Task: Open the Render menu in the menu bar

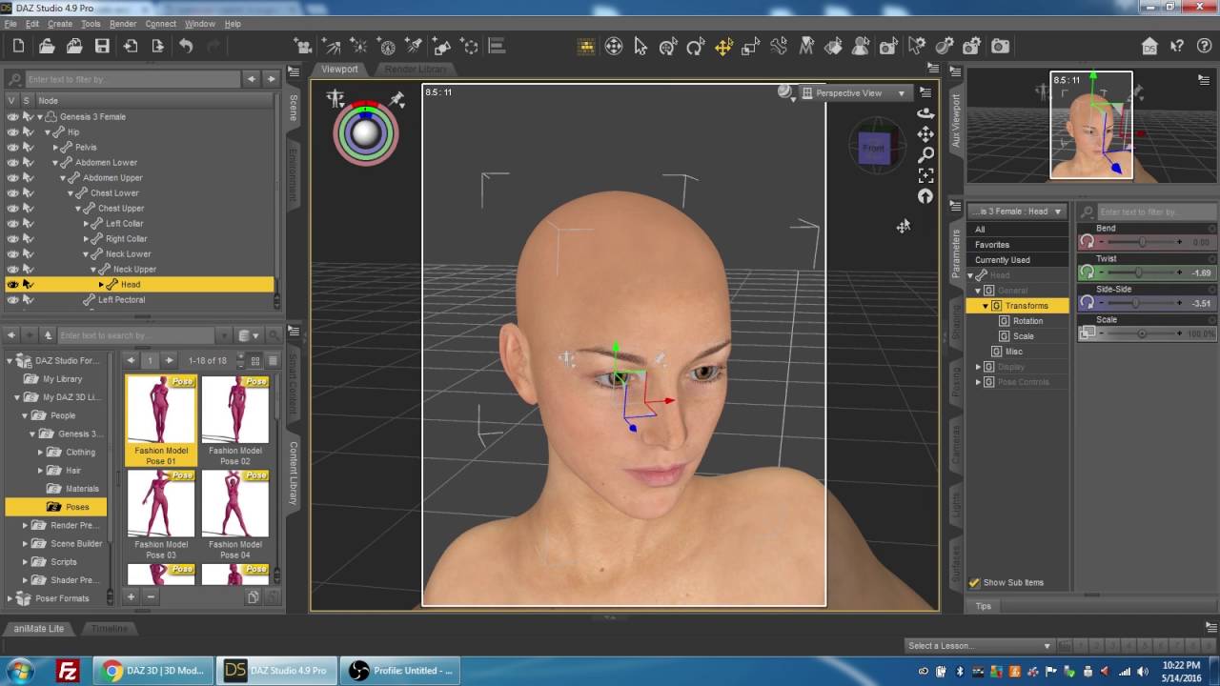Action: [123, 24]
